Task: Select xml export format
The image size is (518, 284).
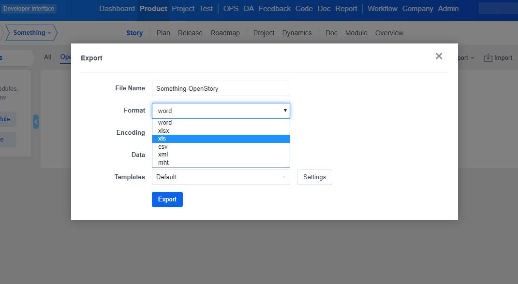Action: [221, 155]
